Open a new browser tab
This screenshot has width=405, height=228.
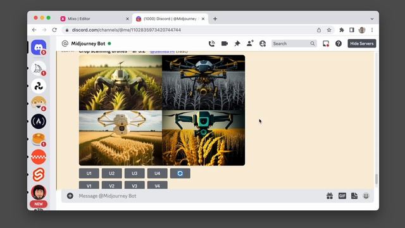click(215, 18)
